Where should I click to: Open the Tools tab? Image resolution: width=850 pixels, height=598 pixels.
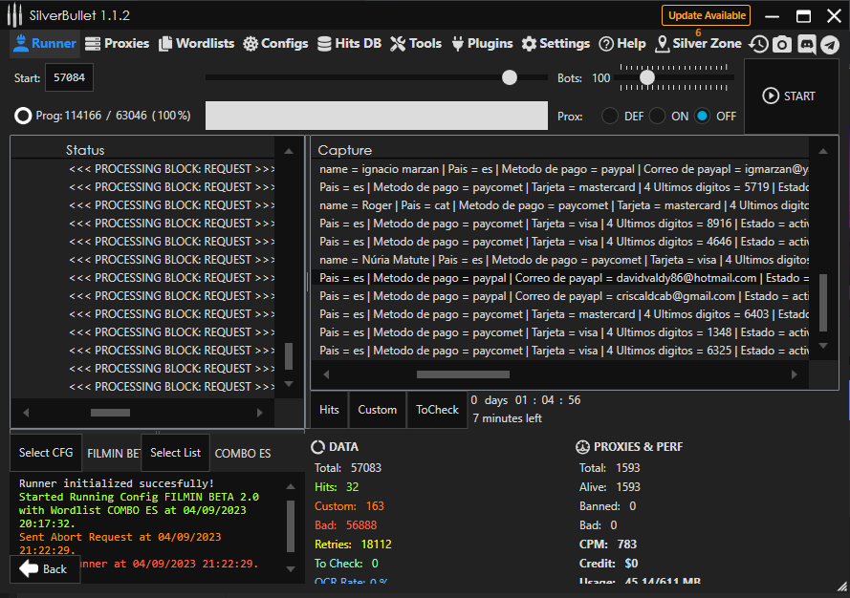coord(416,43)
